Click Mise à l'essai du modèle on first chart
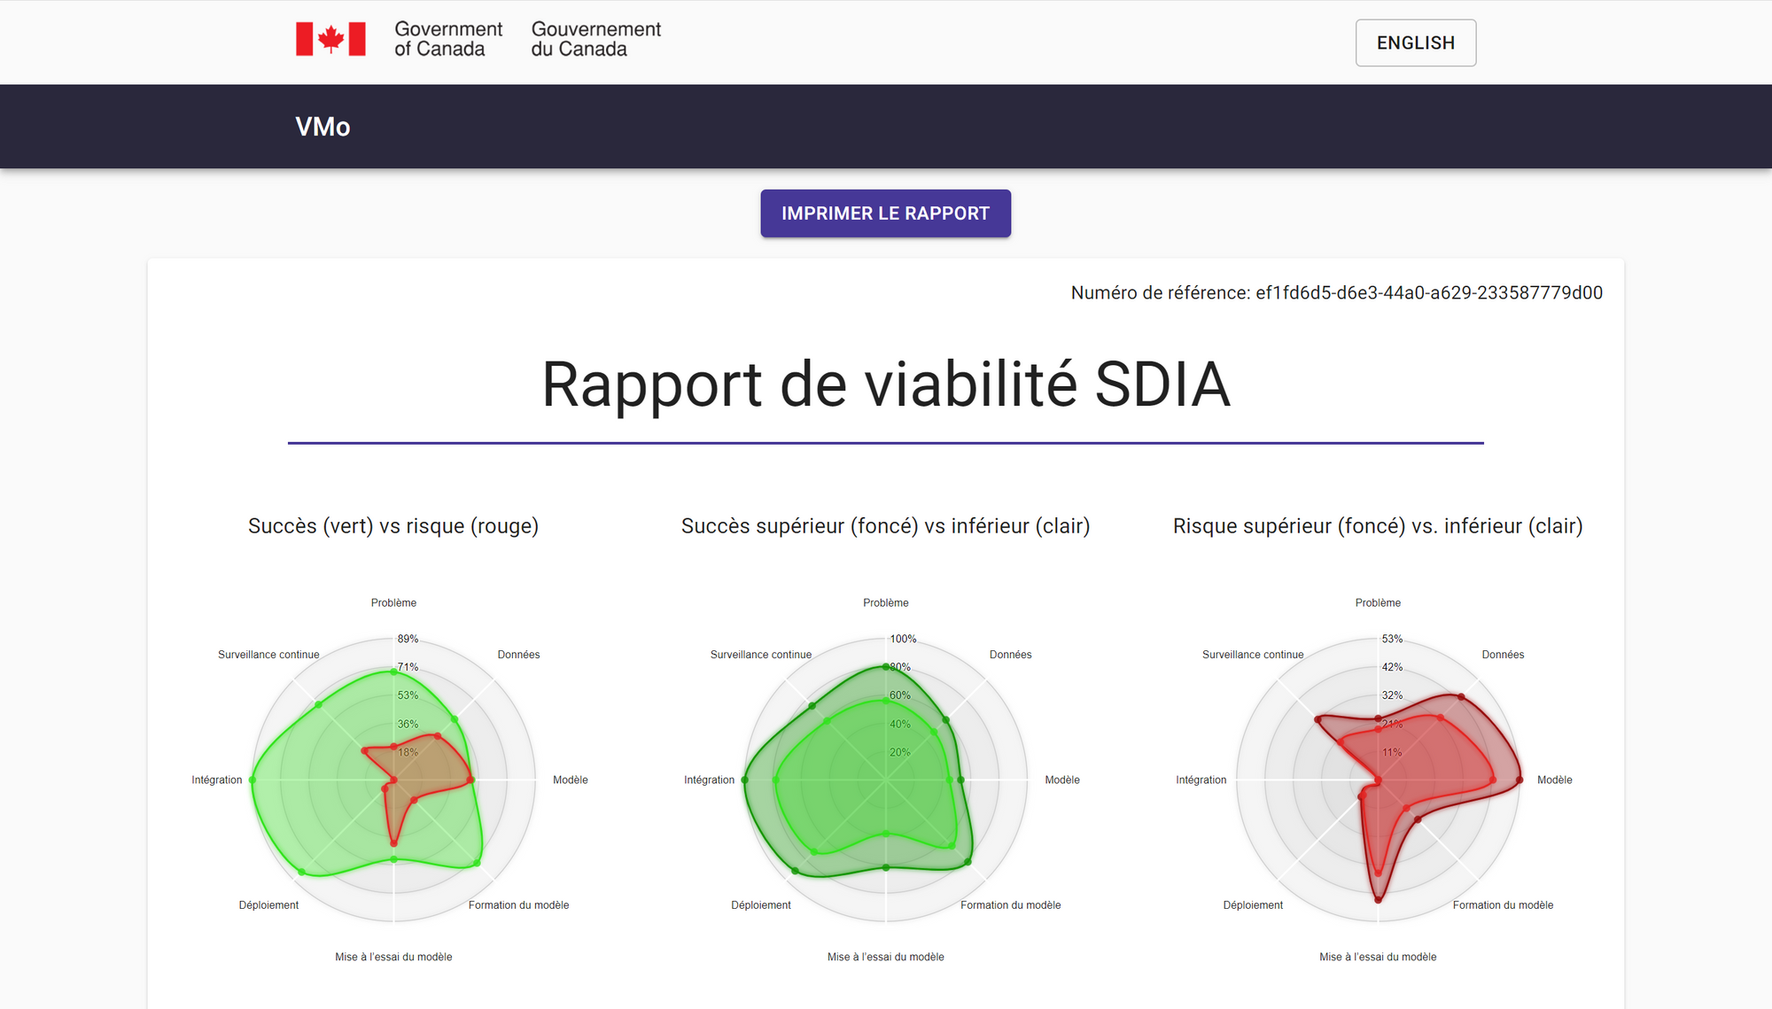1772x1009 pixels. (393, 957)
